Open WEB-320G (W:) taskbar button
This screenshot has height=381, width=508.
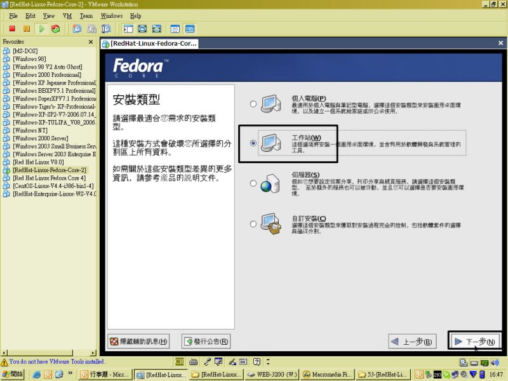point(272,375)
